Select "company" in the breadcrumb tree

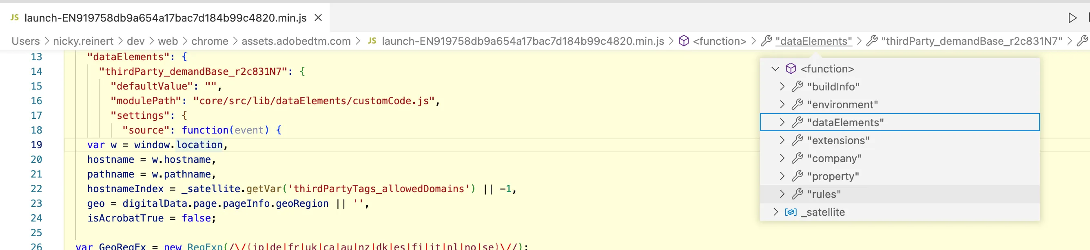coord(834,158)
